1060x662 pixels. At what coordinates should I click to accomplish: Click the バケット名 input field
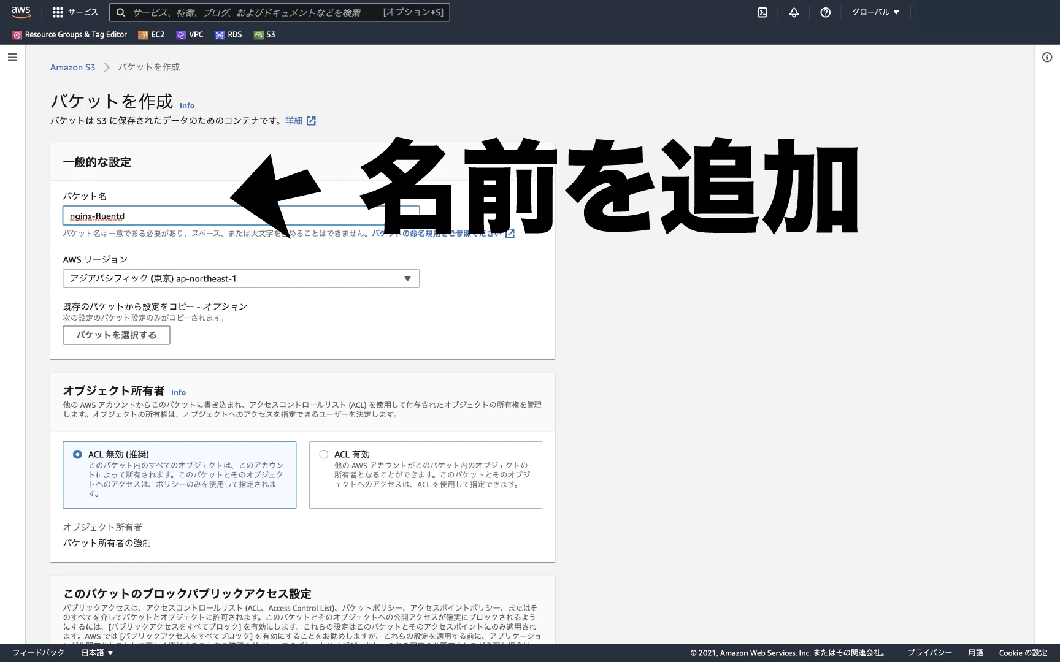[241, 216]
